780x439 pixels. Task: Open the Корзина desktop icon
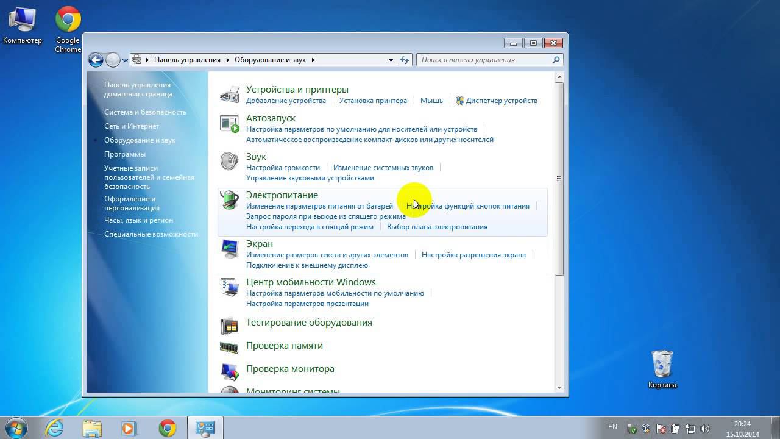[662, 369]
